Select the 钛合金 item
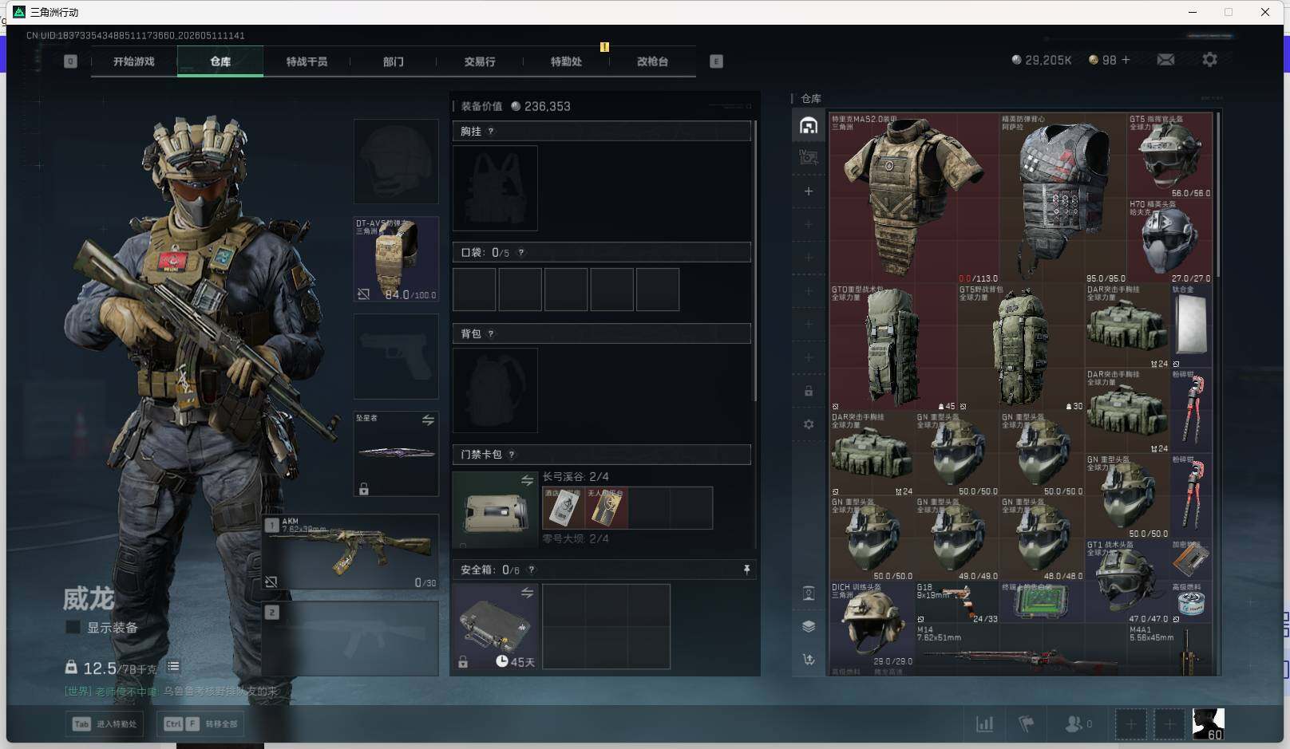The height and width of the screenshot is (749, 1290). (1191, 326)
